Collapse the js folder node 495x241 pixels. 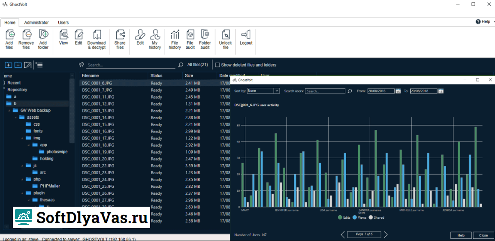(22, 166)
